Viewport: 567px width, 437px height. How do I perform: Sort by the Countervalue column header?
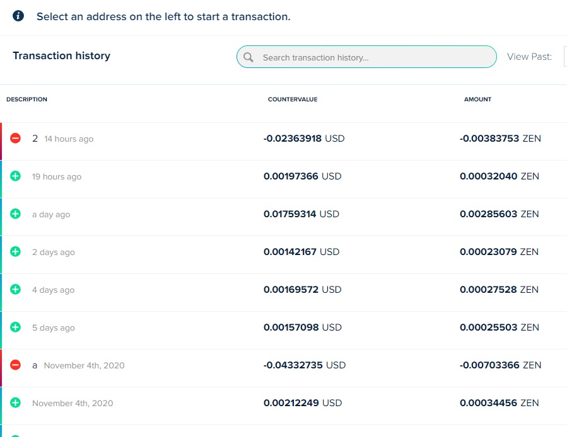tap(292, 99)
